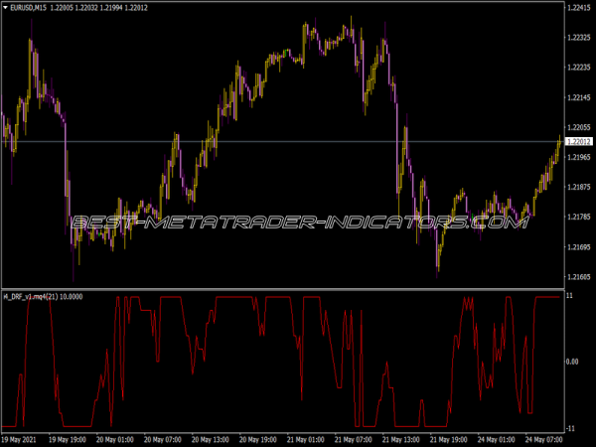Click the xl_DRF_v1.mq4(21) indicator label
Viewport: 596px width, 447px height.
point(34,296)
